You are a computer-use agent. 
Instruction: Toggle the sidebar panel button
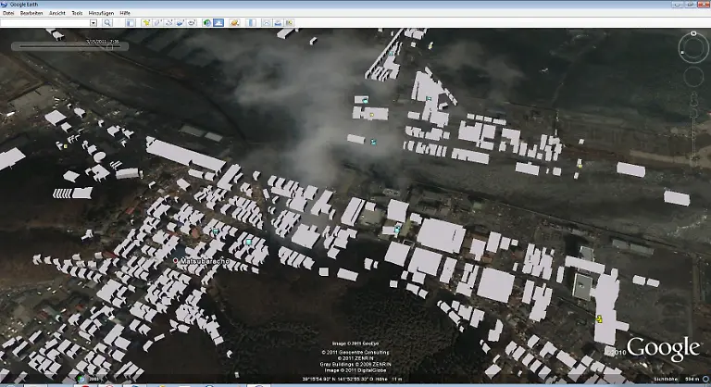(x=131, y=23)
